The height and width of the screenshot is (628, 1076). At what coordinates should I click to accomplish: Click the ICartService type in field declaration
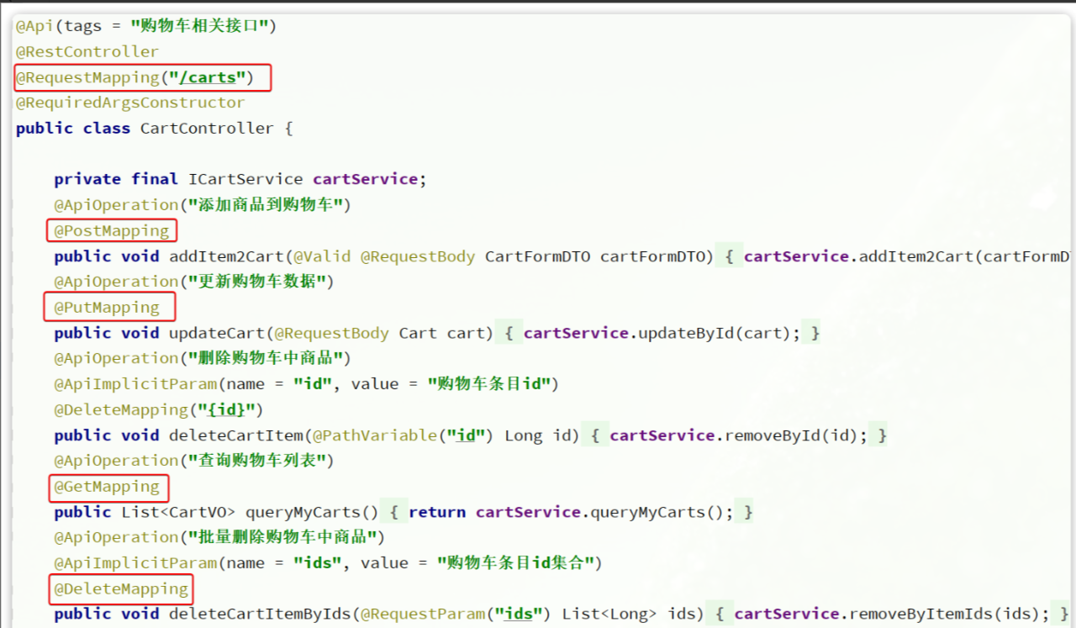[245, 179]
